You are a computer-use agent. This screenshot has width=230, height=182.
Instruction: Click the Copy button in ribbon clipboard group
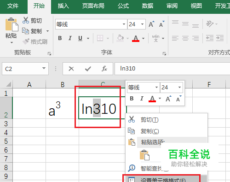point(32,31)
